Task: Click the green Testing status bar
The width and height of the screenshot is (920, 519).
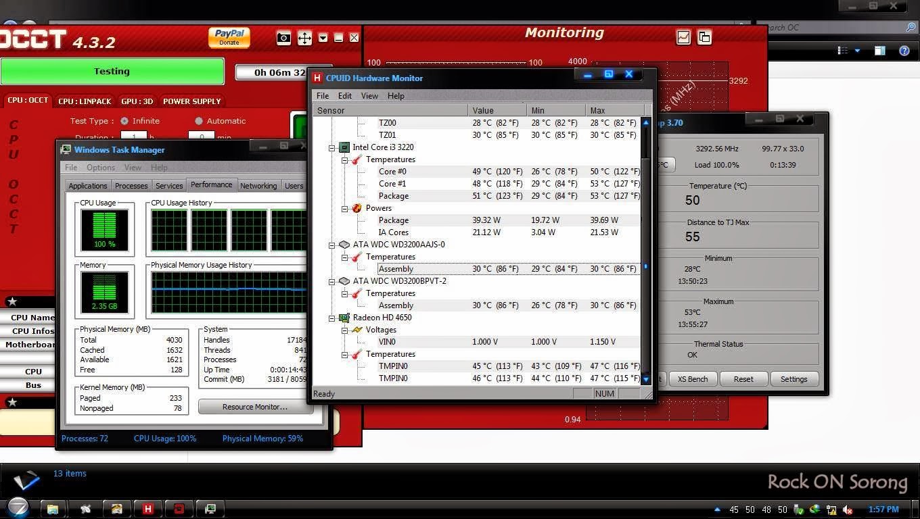Action: pos(112,71)
